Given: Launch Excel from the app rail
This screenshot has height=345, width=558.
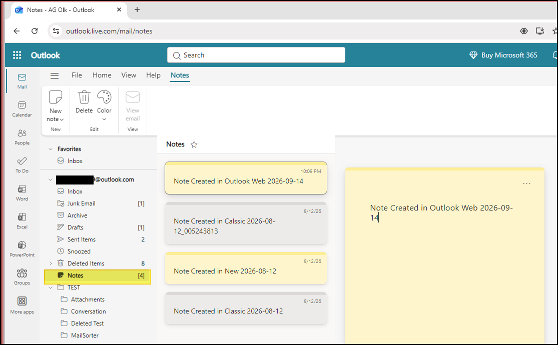Looking at the screenshot, I should 22,221.
